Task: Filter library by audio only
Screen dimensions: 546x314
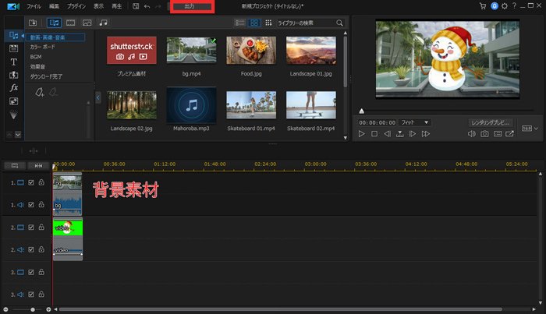Action: tap(104, 23)
